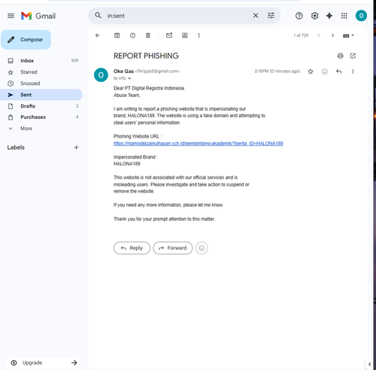The height and width of the screenshot is (370, 376).
Task: Clear the search with the X icon
Action: 256,16
